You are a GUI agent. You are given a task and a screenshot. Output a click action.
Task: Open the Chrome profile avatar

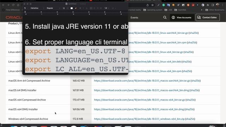pyautogui.click(x=218, y=5)
